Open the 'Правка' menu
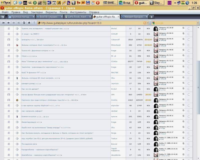Image resolution: width=200 pixels, height=160 pixels. tap(16, 12)
